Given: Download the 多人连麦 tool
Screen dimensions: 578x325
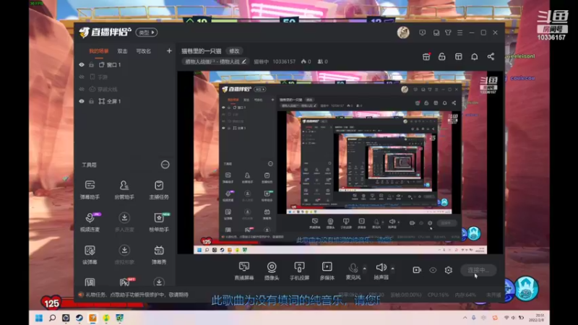Looking at the screenshot, I should click(x=124, y=222).
